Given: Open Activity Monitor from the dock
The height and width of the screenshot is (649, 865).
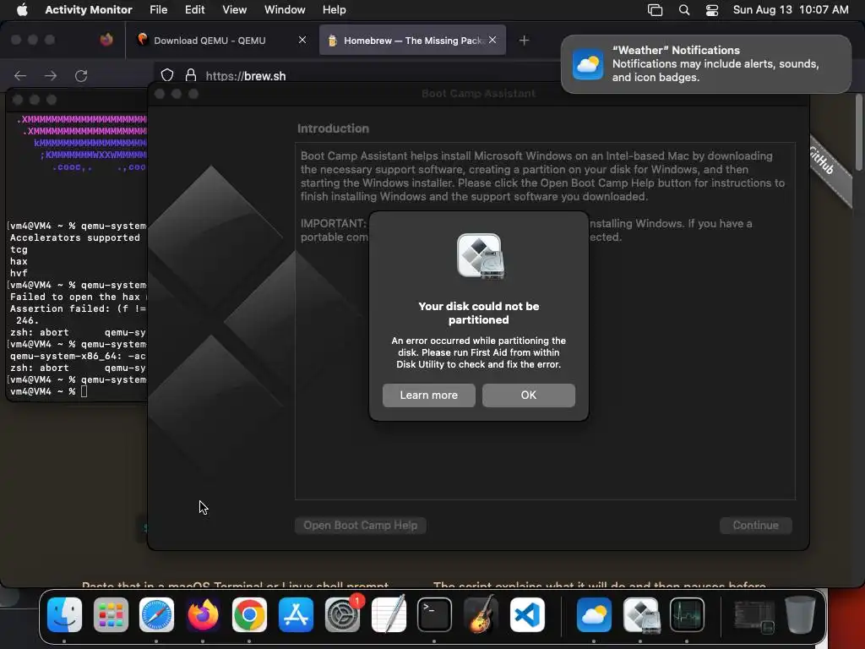Looking at the screenshot, I should [x=687, y=614].
